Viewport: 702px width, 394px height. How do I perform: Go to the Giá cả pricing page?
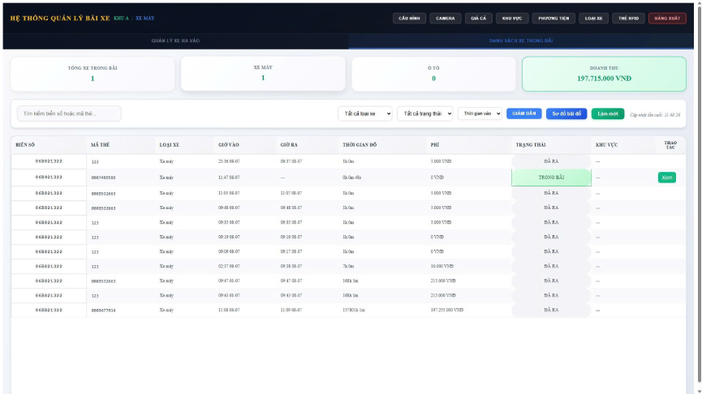pyautogui.click(x=478, y=18)
